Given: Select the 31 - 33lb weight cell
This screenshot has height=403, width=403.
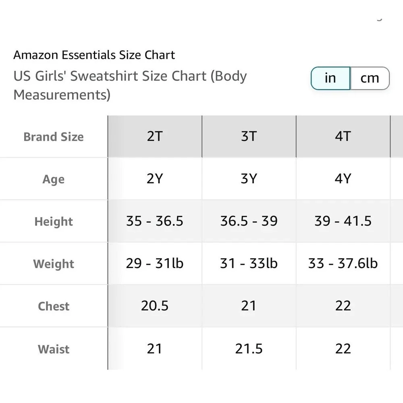Looking at the screenshot, I should [249, 264].
